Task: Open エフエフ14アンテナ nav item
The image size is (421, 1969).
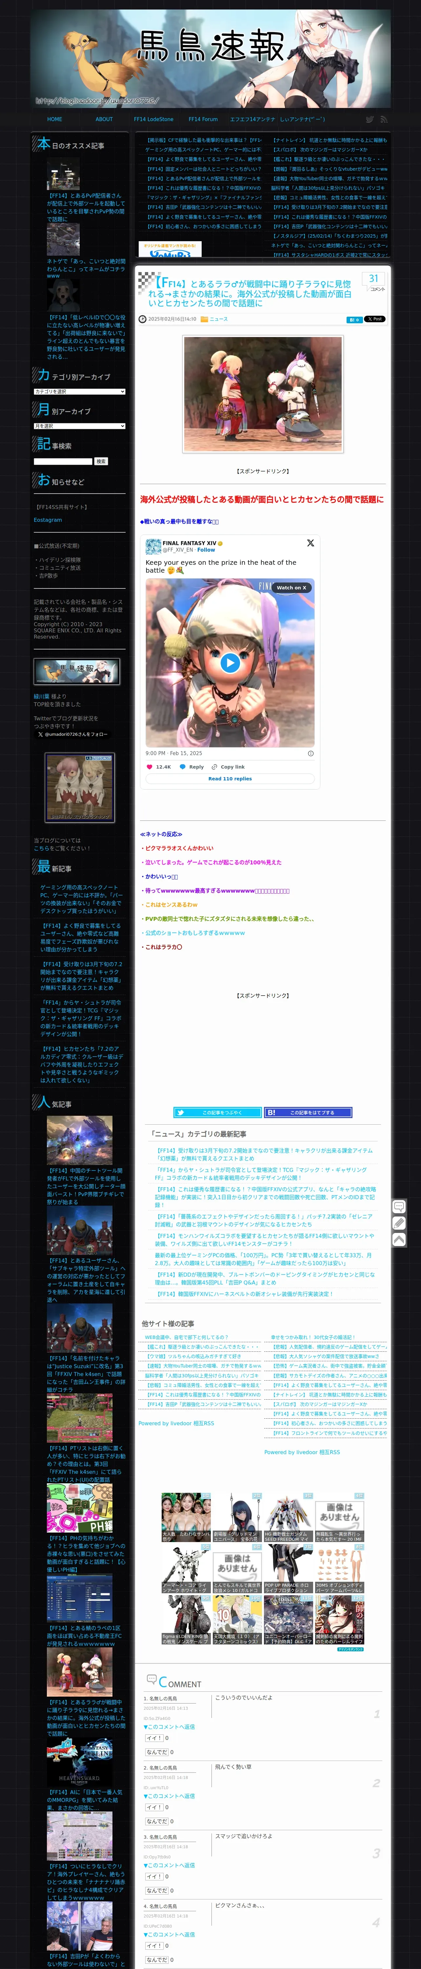Action: [x=253, y=119]
